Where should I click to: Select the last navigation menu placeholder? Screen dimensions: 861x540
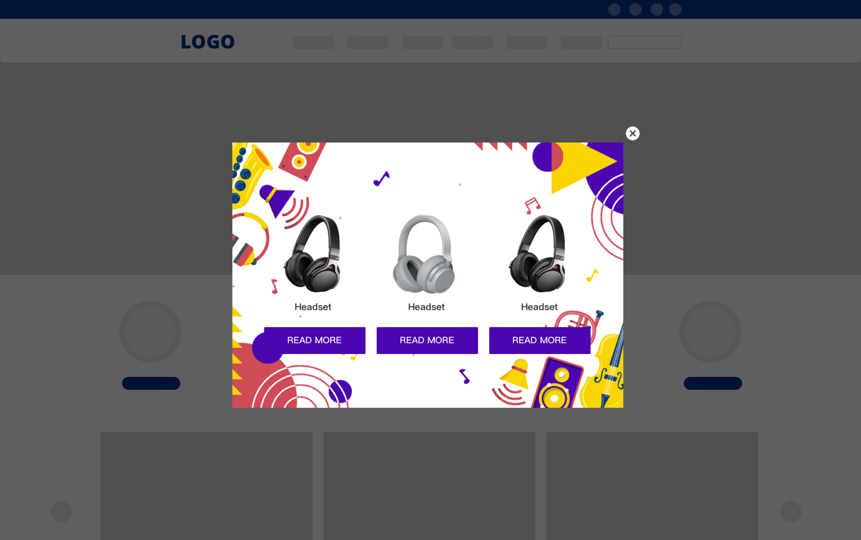tap(581, 42)
